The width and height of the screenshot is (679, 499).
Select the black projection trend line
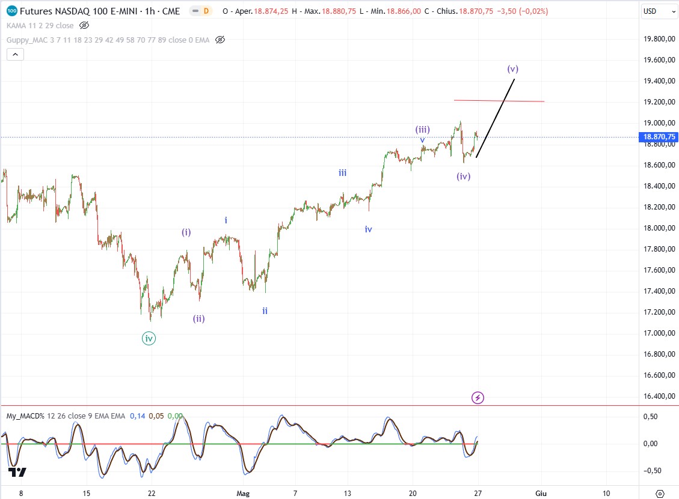pos(495,118)
